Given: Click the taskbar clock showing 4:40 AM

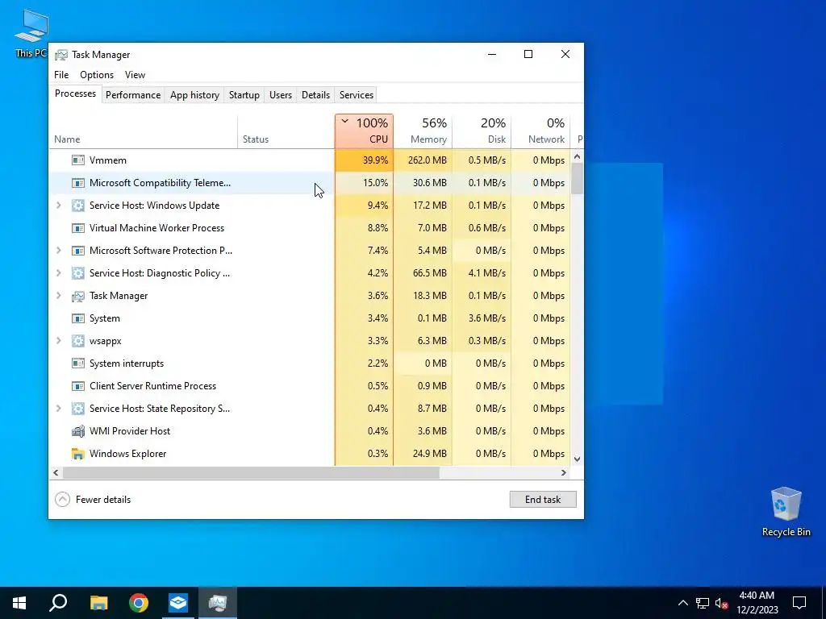Looking at the screenshot, I should (x=757, y=603).
